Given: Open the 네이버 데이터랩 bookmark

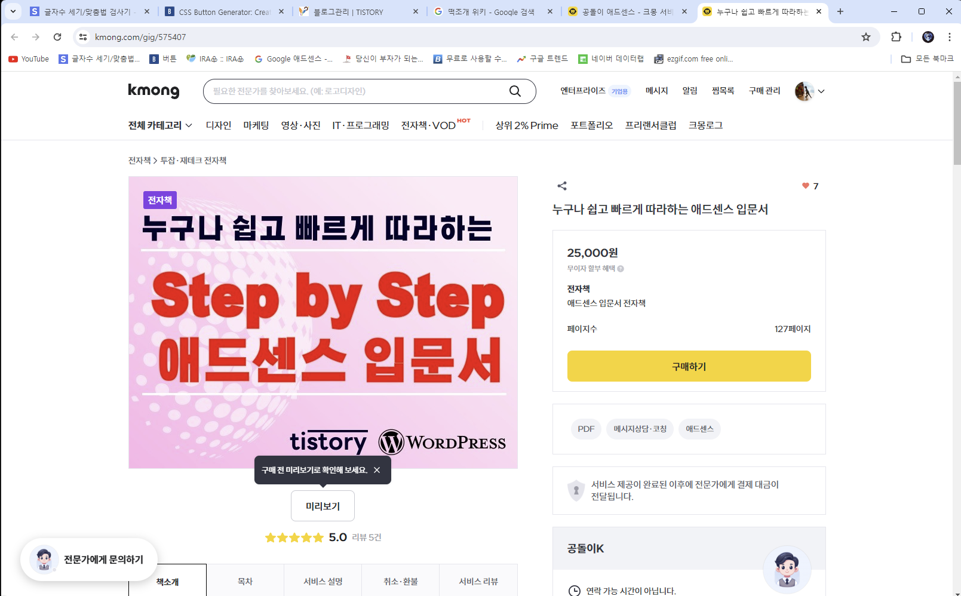Looking at the screenshot, I should coord(611,59).
